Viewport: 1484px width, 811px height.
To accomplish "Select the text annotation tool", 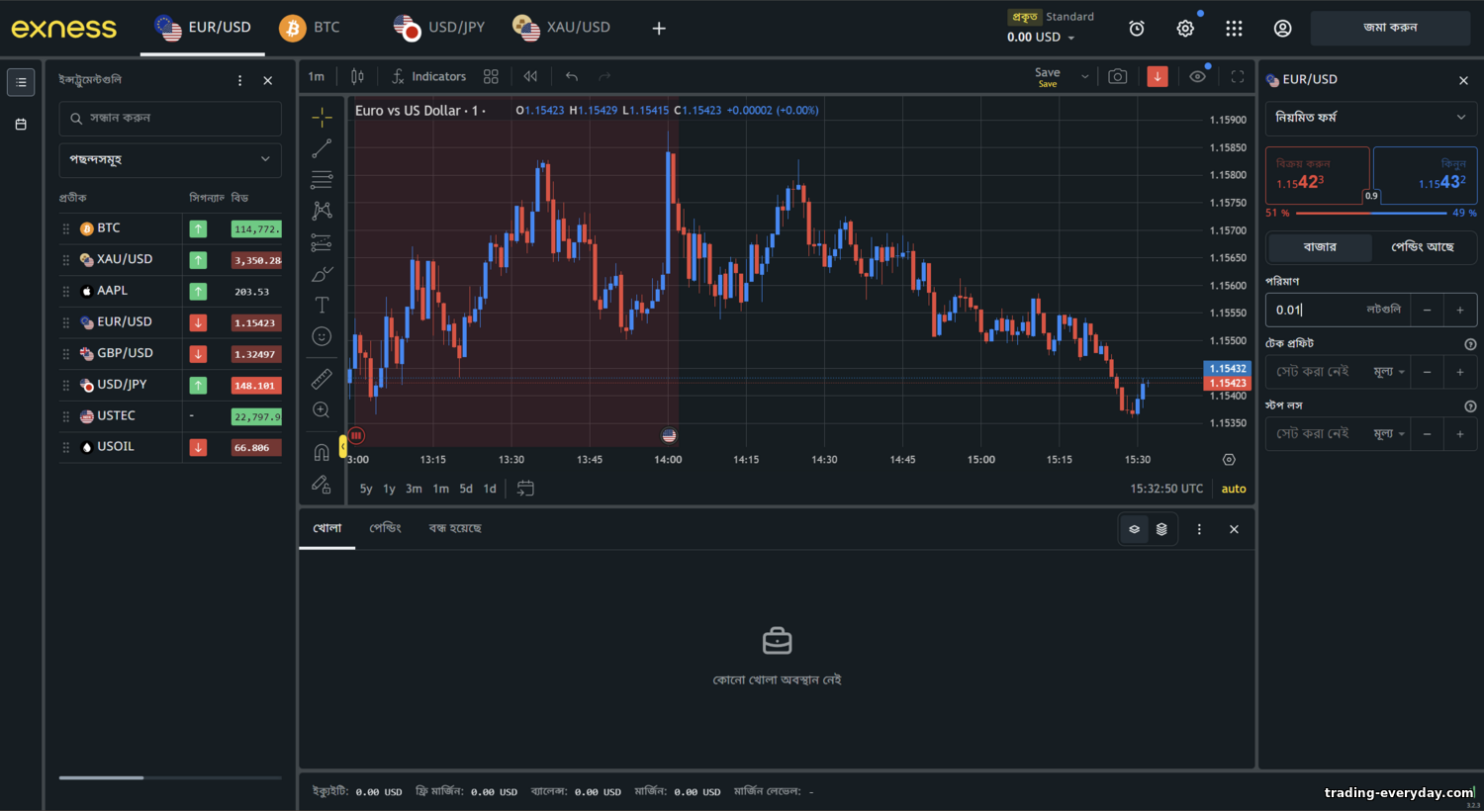I will tap(322, 305).
